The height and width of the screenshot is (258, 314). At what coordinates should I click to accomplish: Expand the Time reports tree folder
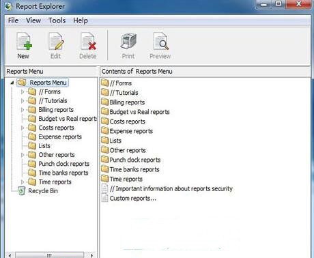click(23, 182)
